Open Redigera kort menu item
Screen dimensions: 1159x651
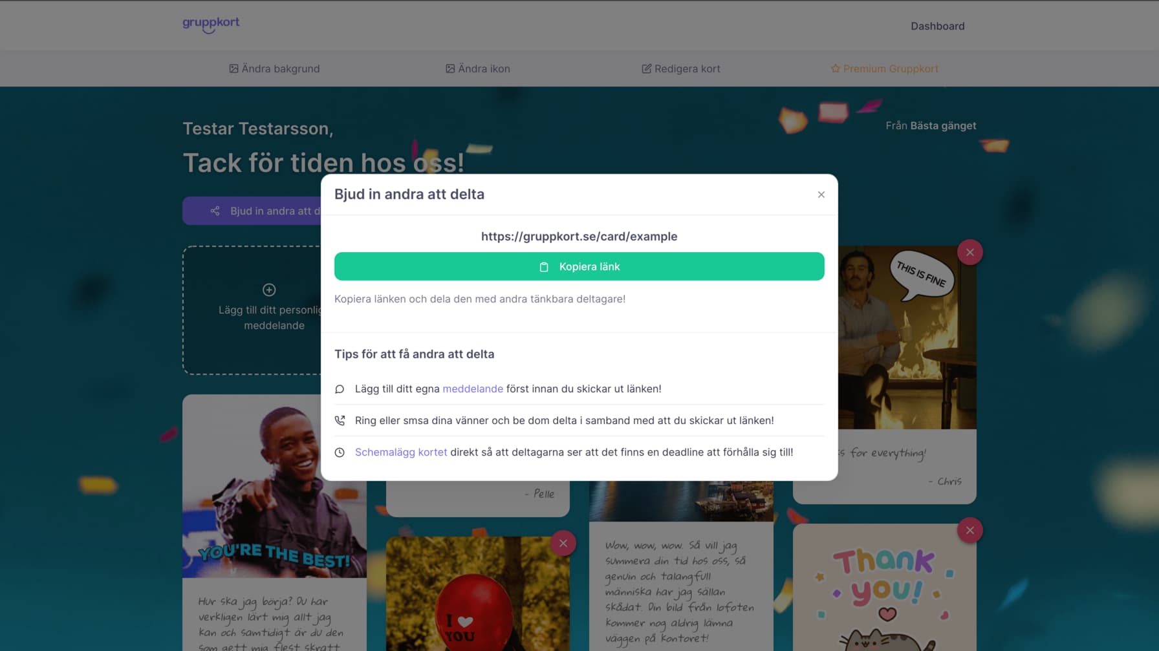point(681,69)
